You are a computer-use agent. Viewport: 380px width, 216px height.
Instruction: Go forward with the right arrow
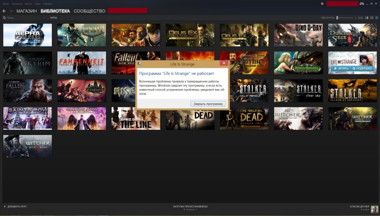click(11, 11)
